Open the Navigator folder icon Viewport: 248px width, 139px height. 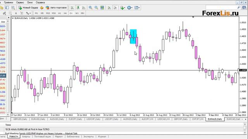click(2, 8)
